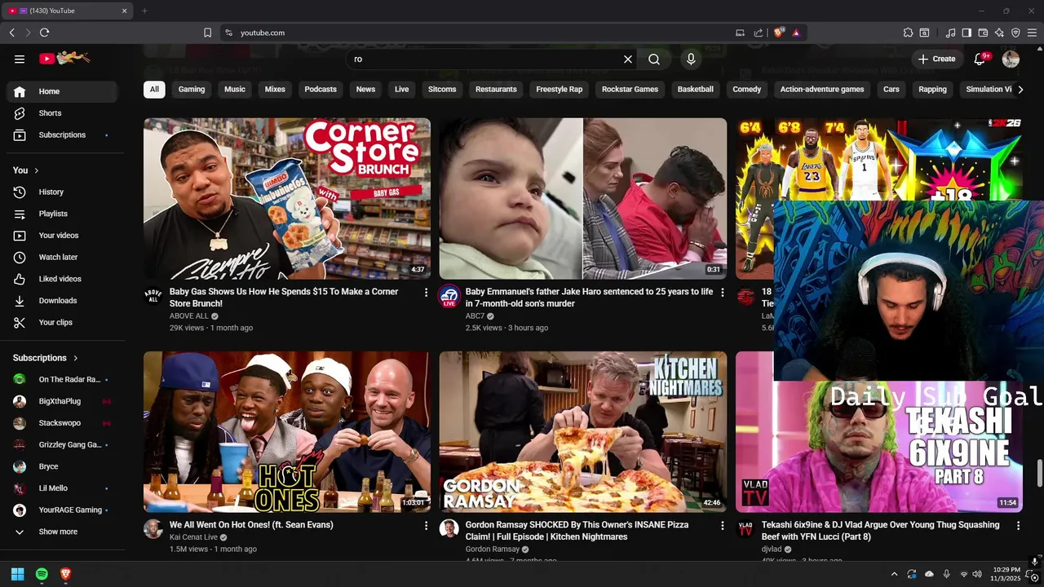This screenshot has height=587, width=1044.
Task: Open ABC7 live channel avatar
Action: pyautogui.click(x=449, y=296)
